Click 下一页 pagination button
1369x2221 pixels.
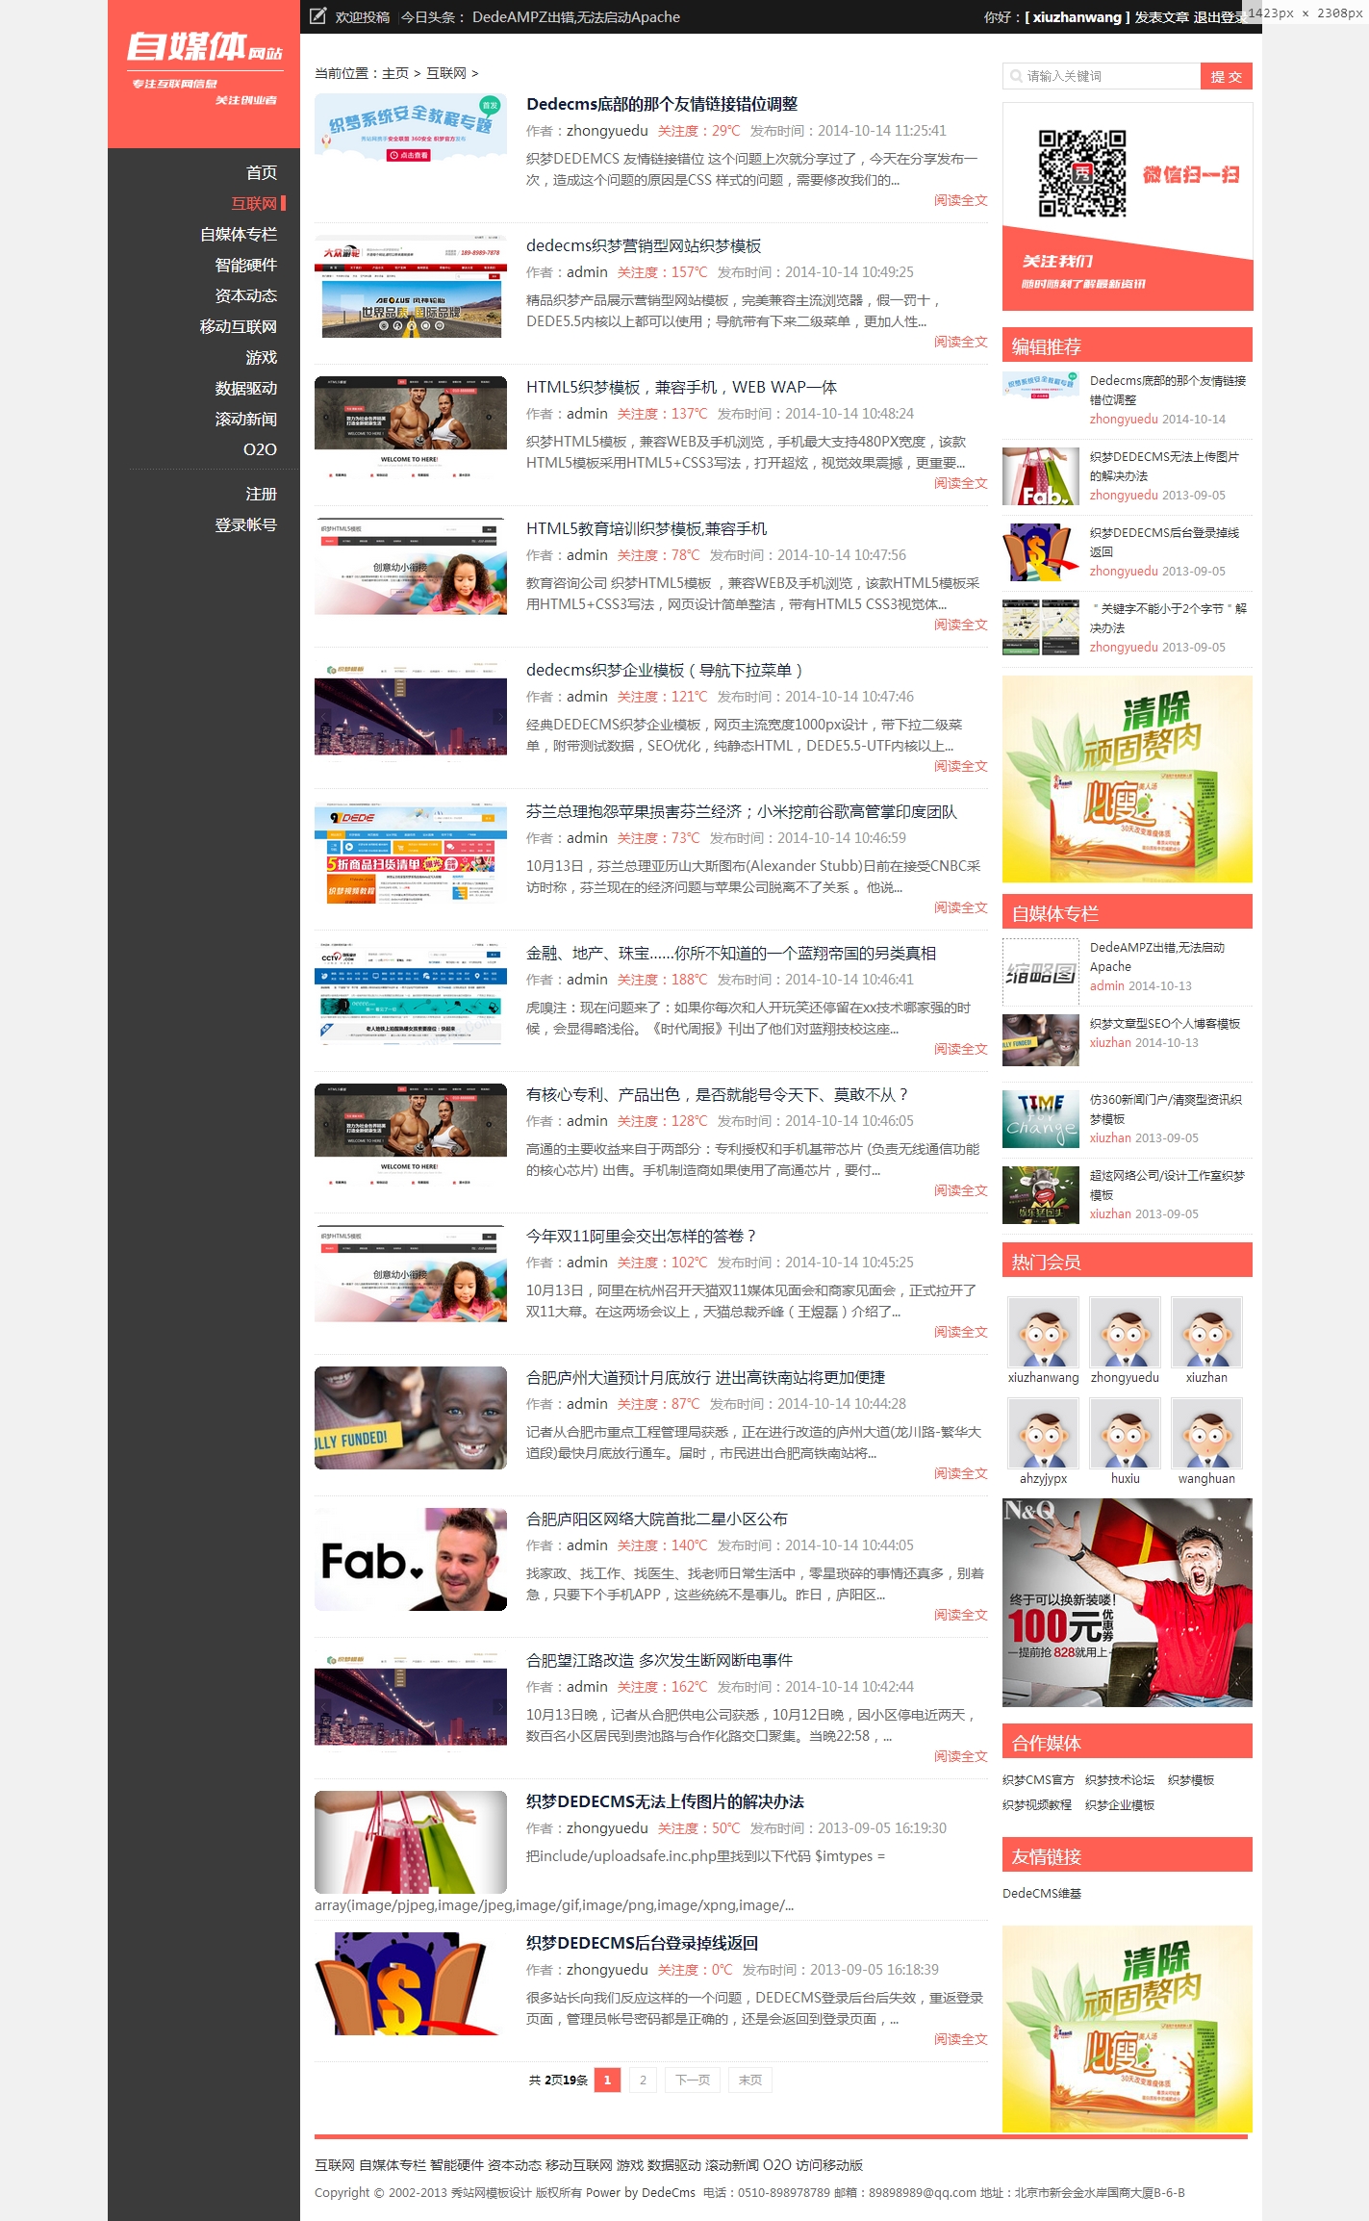coord(693,2080)
